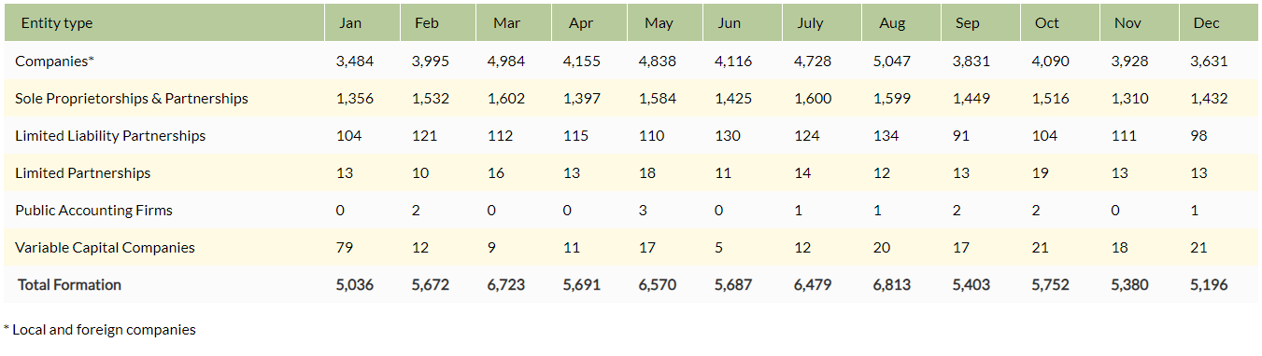Image resolution: width=1262 pixels, height=356 pixels.
Task: Click the Limited Partnerships row label
Action: (82, 173)
